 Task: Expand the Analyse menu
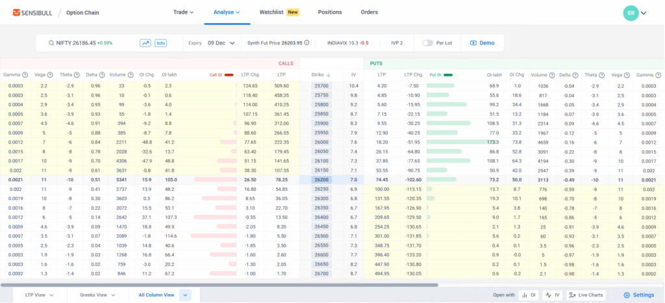(227, 12)
